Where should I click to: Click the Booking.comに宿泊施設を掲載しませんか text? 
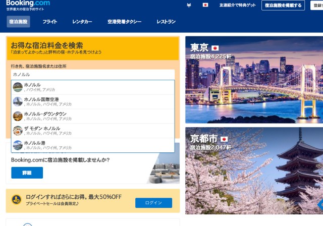coord(61,160)
